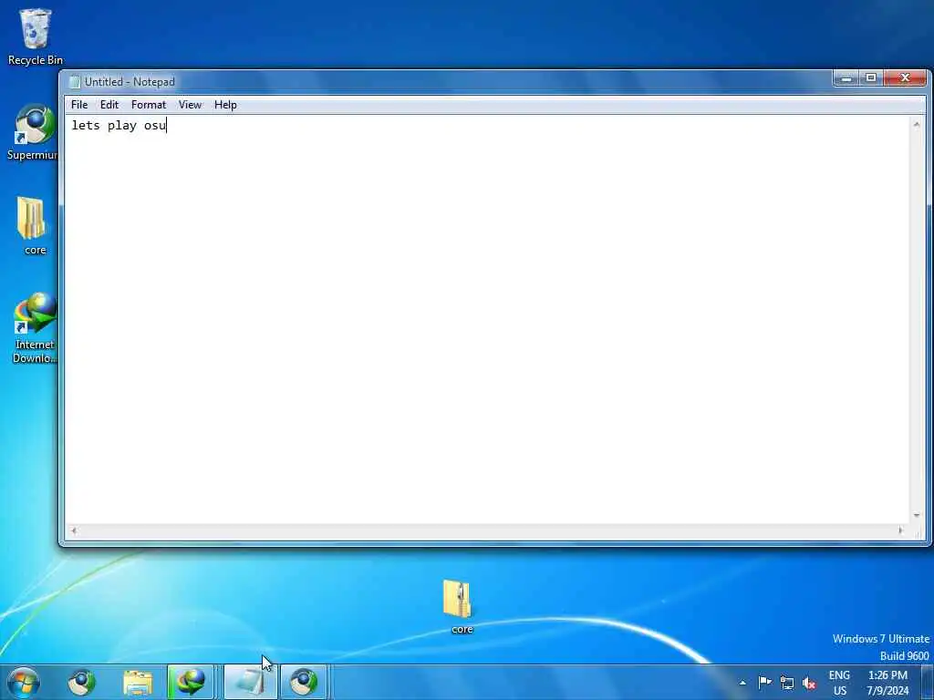The width and height of the screenshot is (934, 700).
Task: Open the ENG US language indicator
Action: pyautogui.click(x=839, y=683)
